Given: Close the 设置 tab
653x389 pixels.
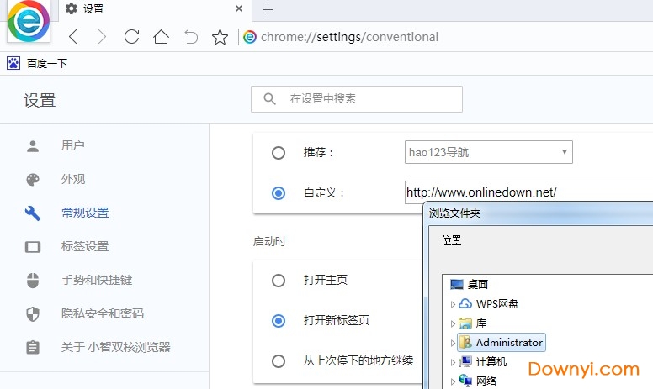Looking at the screenshot, I should (239, 9).
